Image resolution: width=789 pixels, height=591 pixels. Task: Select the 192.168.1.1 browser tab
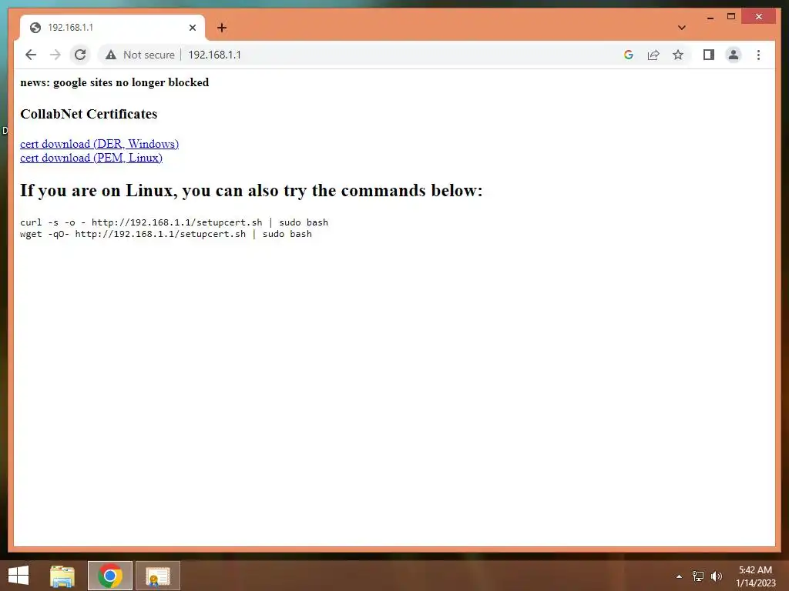click(112, 28)
